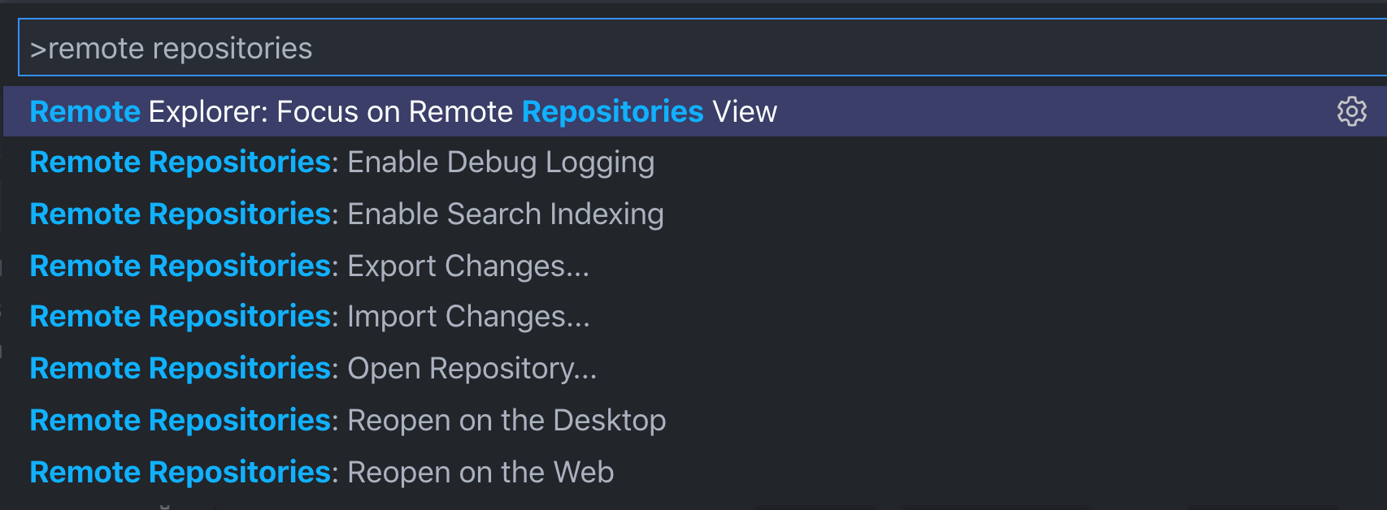The width and height of the screenshot is (1387, 510).
Task: Select Remote Repositories: Open Repository
Action: pos(313,368)
